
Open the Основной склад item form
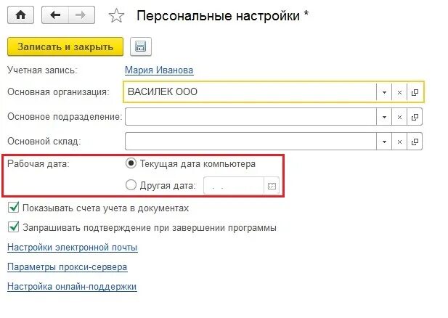pos(415,142)
